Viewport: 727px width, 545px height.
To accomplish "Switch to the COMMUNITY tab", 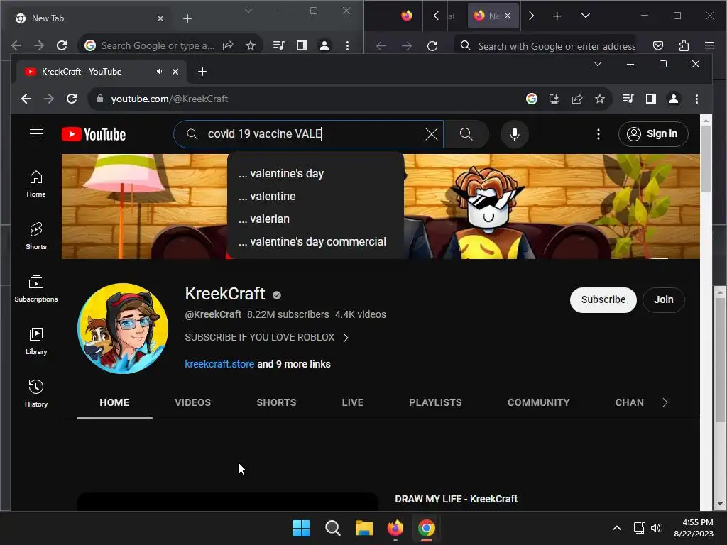I will [538, 402].
